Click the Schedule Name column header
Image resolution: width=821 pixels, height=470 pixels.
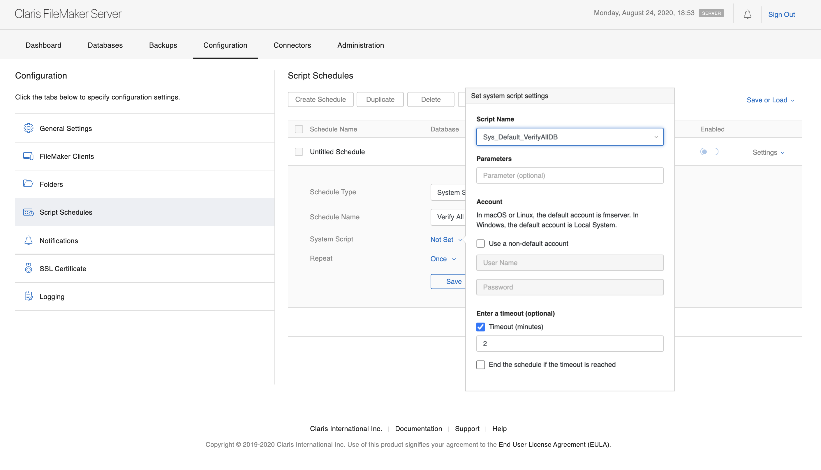click(x=333, y=129)
